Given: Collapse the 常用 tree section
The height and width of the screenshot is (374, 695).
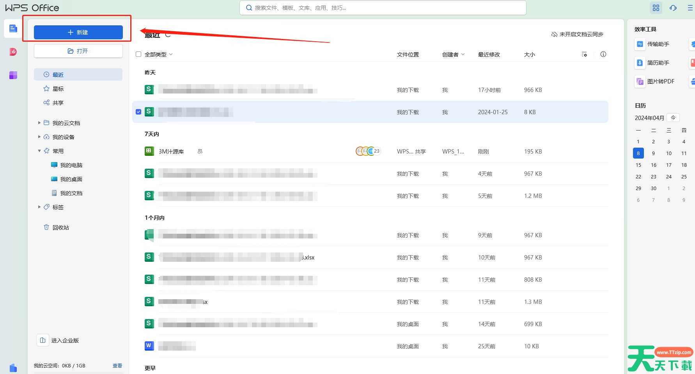Looking at the screenshot, I should click(x=39, y=151).
